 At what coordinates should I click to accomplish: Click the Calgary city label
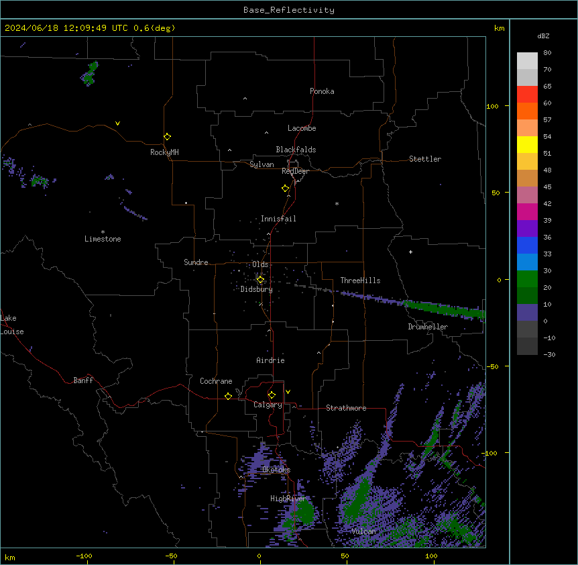[x=268, y=405]
